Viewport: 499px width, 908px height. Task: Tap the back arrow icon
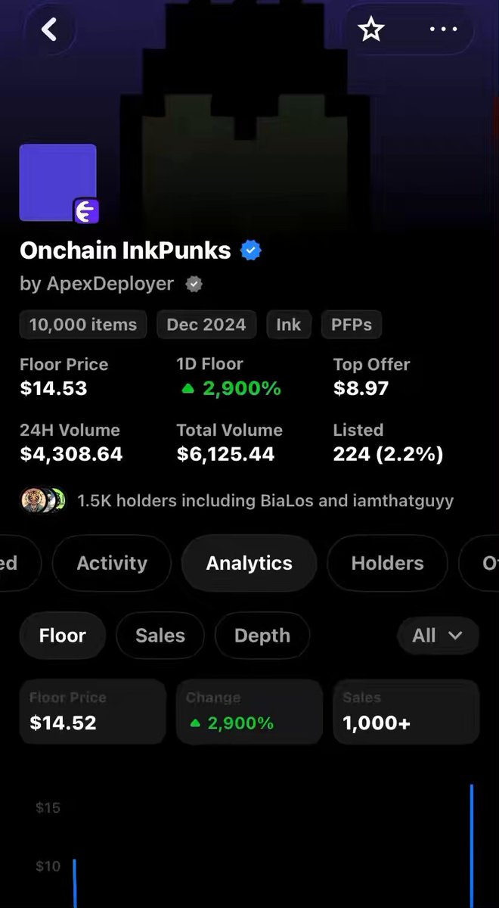tap(49, 30)
